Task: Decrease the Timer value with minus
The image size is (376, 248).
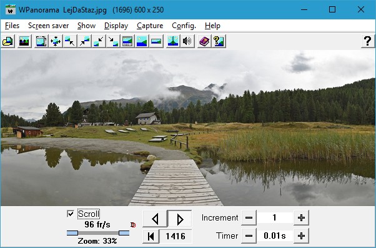Action: [249, 236]
